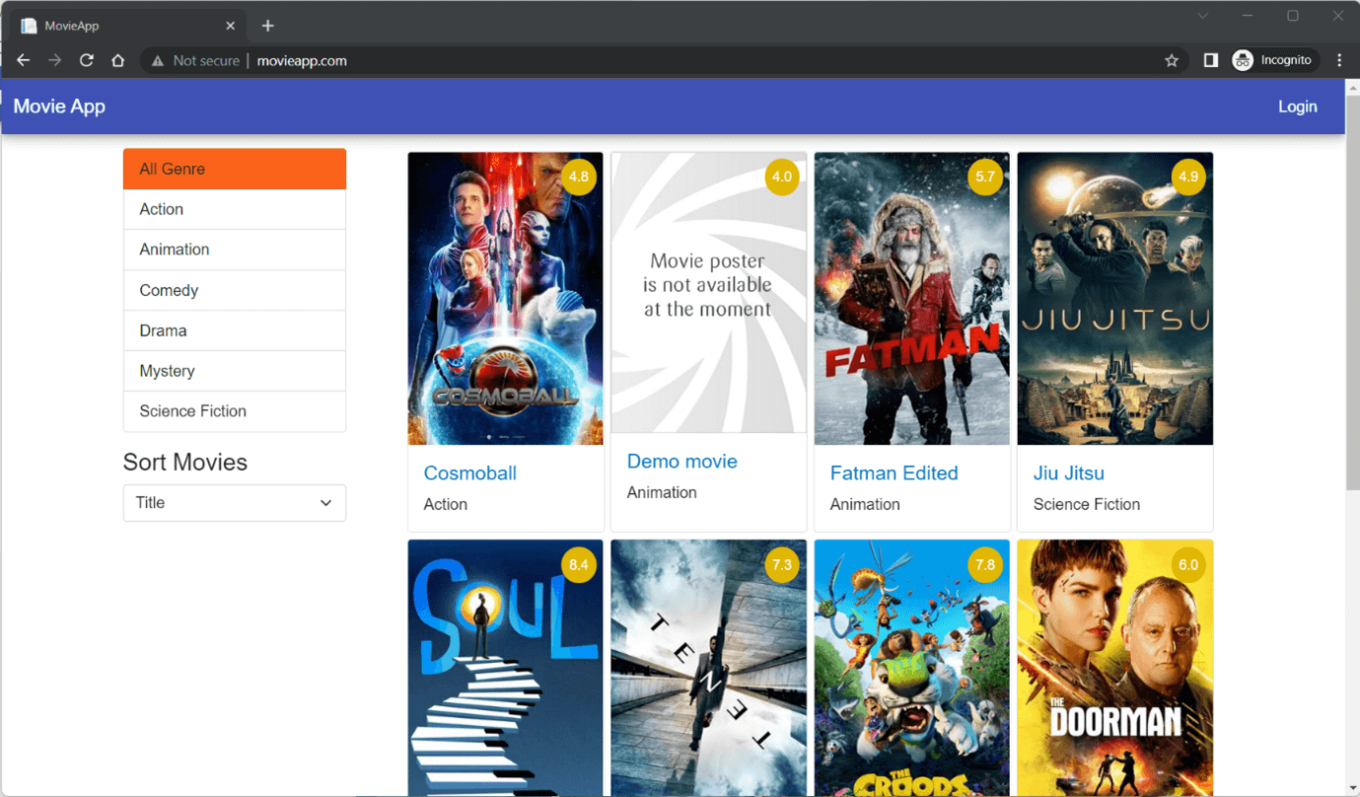Open the tab search chevron
The image size is (1360, 797).
point(1202,16)
